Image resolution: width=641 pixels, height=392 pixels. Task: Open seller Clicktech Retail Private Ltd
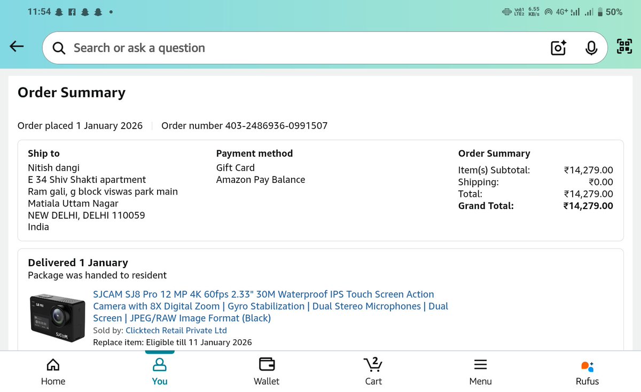click(x=176, y=331)
